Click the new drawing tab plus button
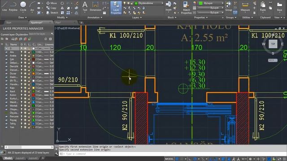The image size is (287, 161). 81,23
